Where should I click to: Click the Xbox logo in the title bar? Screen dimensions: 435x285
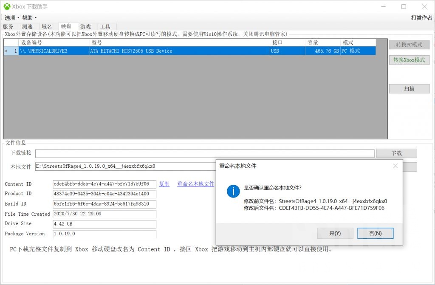6,6
